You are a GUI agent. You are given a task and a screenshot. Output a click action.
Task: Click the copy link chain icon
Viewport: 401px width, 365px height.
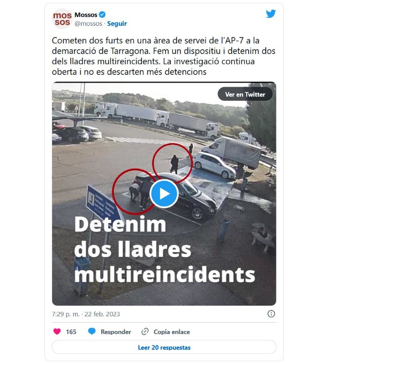(145, 332)
